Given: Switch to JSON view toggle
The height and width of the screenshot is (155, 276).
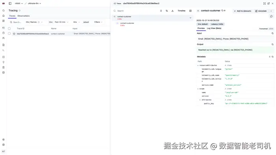Looking at the screenshot, I should pos(271,29).
